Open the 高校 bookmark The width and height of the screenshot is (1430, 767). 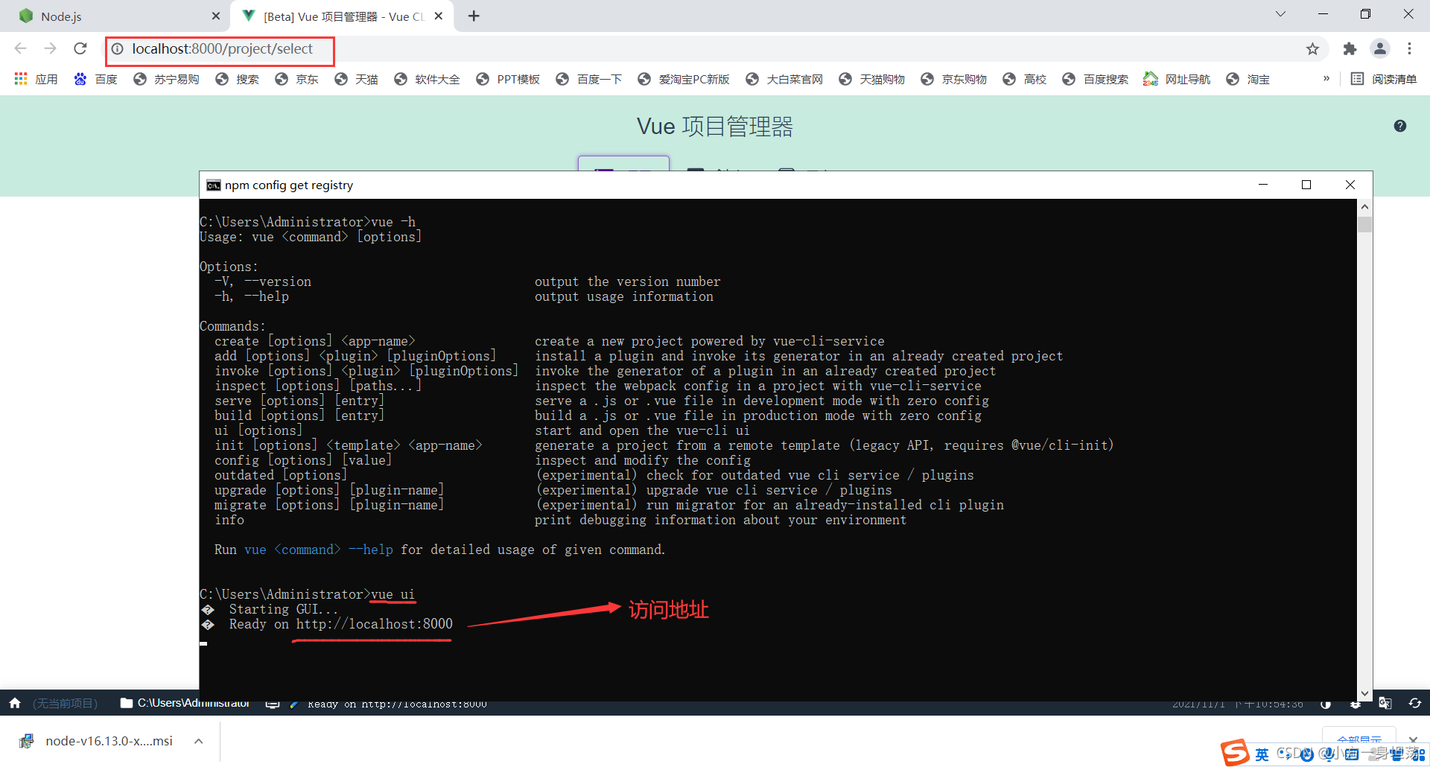1025,79
